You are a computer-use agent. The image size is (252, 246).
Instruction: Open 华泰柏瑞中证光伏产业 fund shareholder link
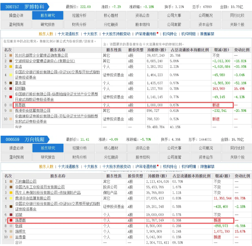pyautogui.click(x=56, y=97)
